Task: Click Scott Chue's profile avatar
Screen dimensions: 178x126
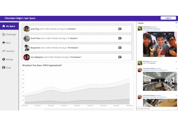Action: (x=27, y=38)
